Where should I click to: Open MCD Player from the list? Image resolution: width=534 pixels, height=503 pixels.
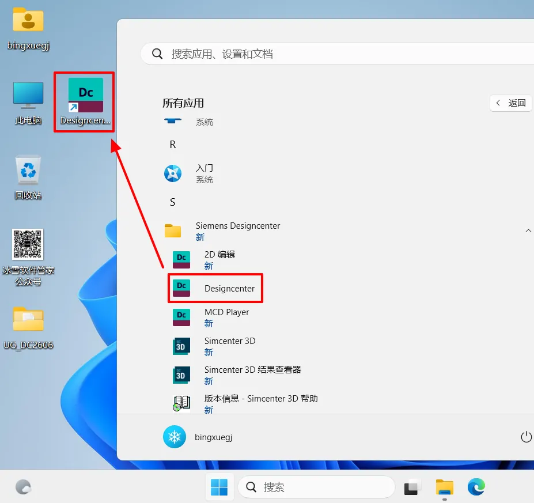(x=210, y=317)
